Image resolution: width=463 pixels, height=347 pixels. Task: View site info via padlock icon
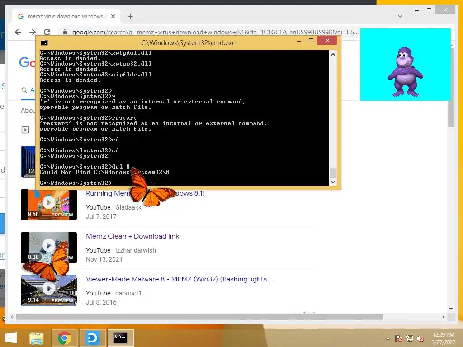(65, 32)
